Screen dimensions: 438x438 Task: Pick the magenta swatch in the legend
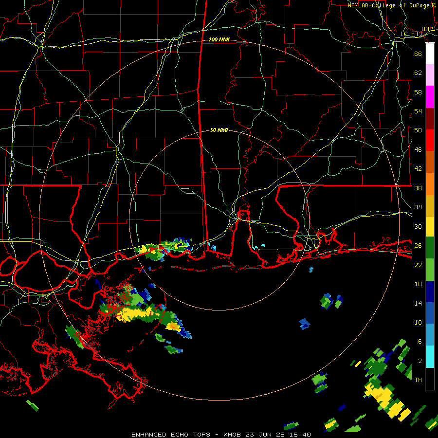point(430,97)
